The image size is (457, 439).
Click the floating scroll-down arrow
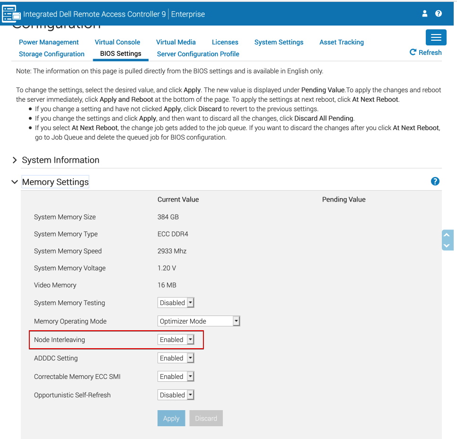coord(447,246)
